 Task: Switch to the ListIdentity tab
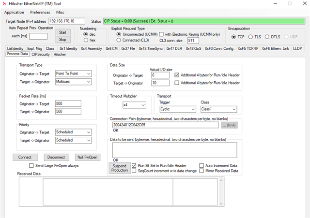pyautogui.click(x=15, y=48)
